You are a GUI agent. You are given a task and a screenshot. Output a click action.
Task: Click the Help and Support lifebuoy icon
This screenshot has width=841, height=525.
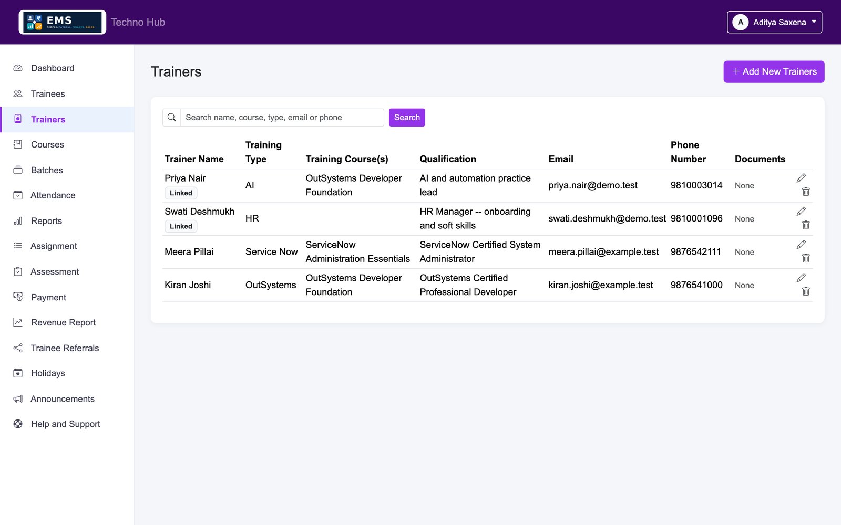coord(18,424)
